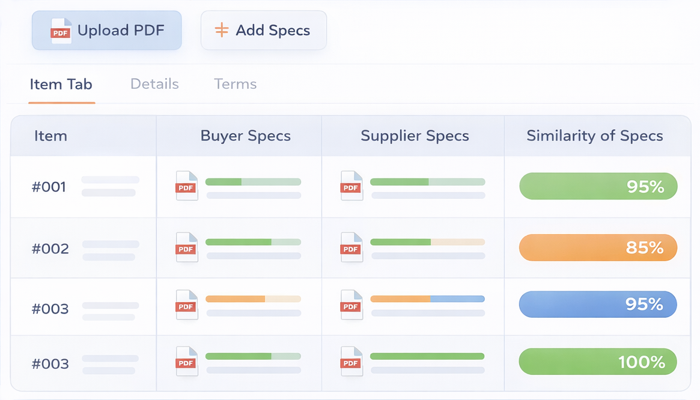
Task: Switch to the Terms tab
Action: (235, 84)
